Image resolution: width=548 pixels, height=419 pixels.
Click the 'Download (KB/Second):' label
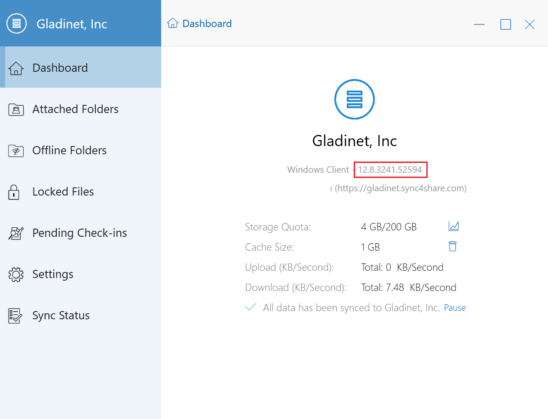click(x=296, y=287)
